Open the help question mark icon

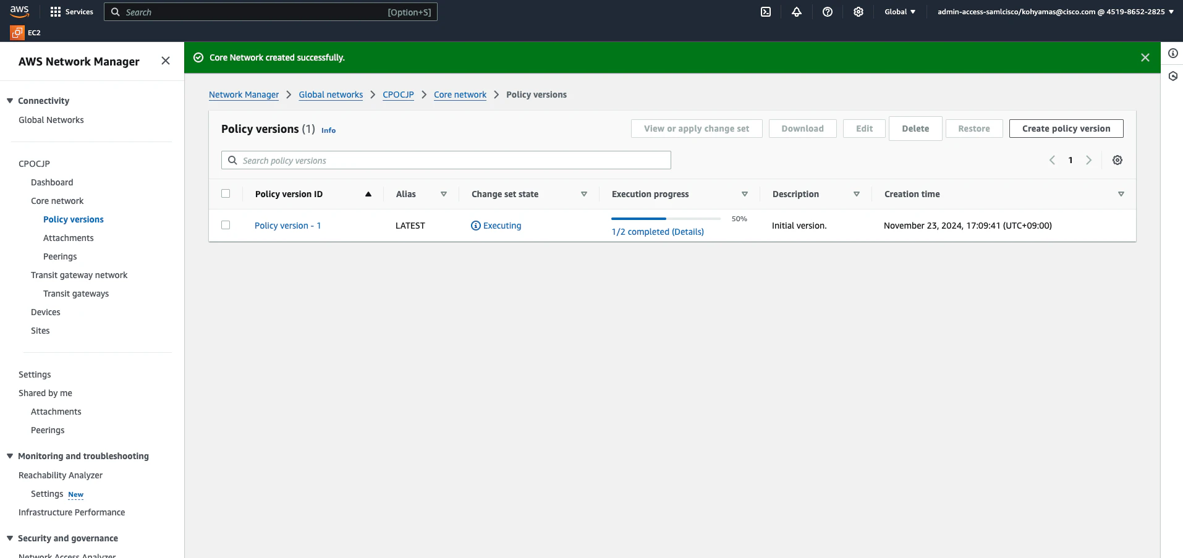828,12
